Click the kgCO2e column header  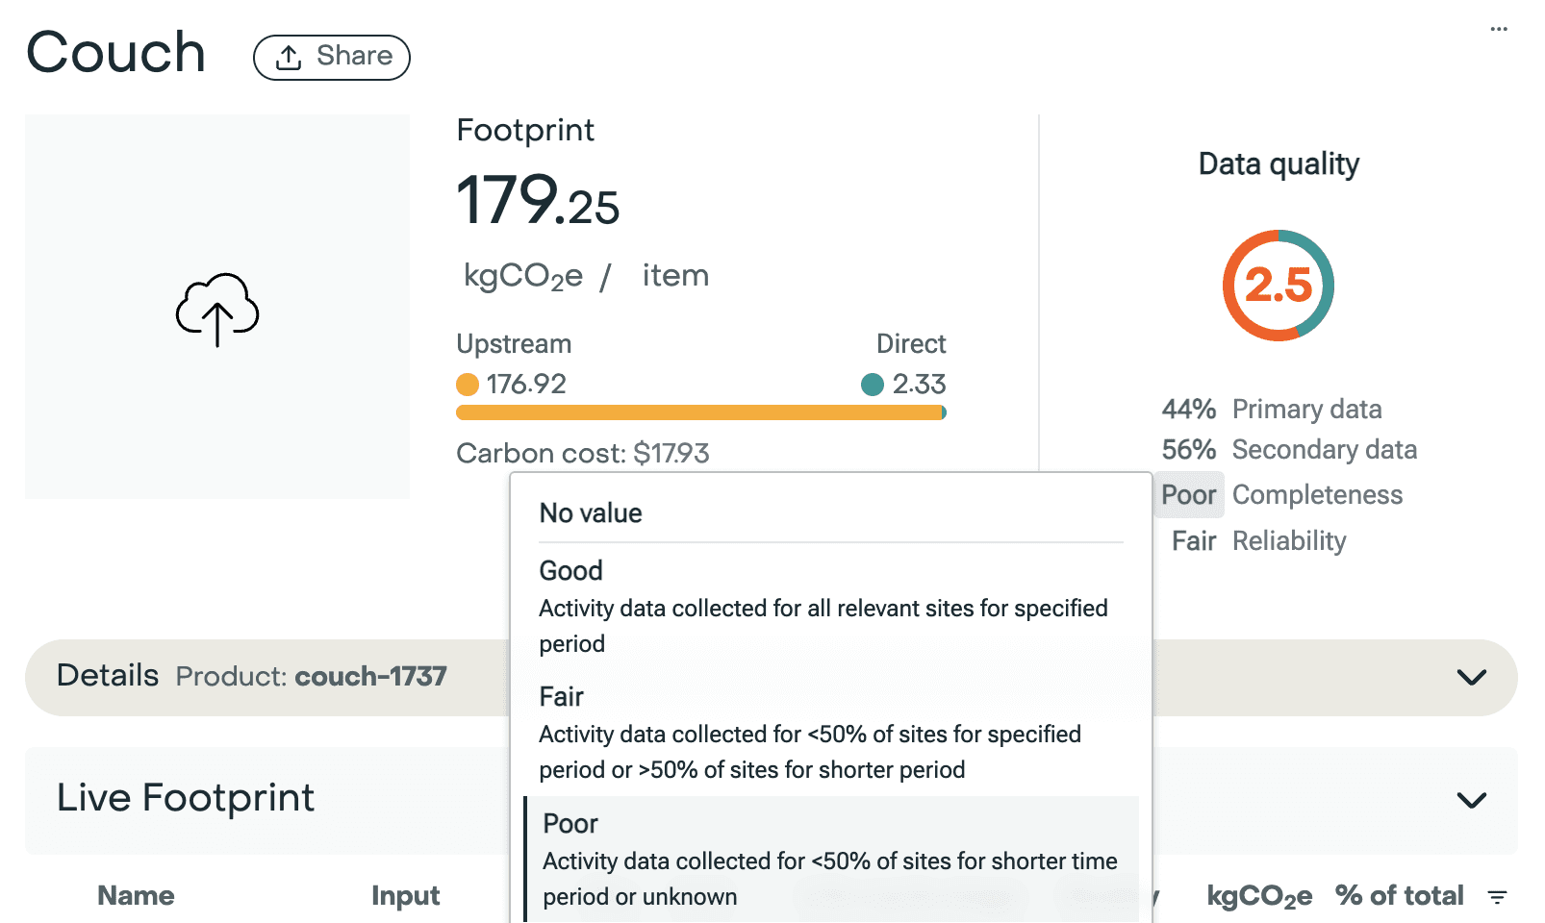[1259, 897]
